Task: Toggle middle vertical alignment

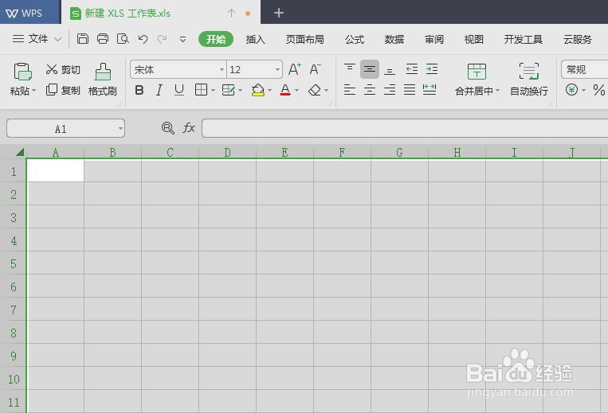Action: [x=370, y=69]
